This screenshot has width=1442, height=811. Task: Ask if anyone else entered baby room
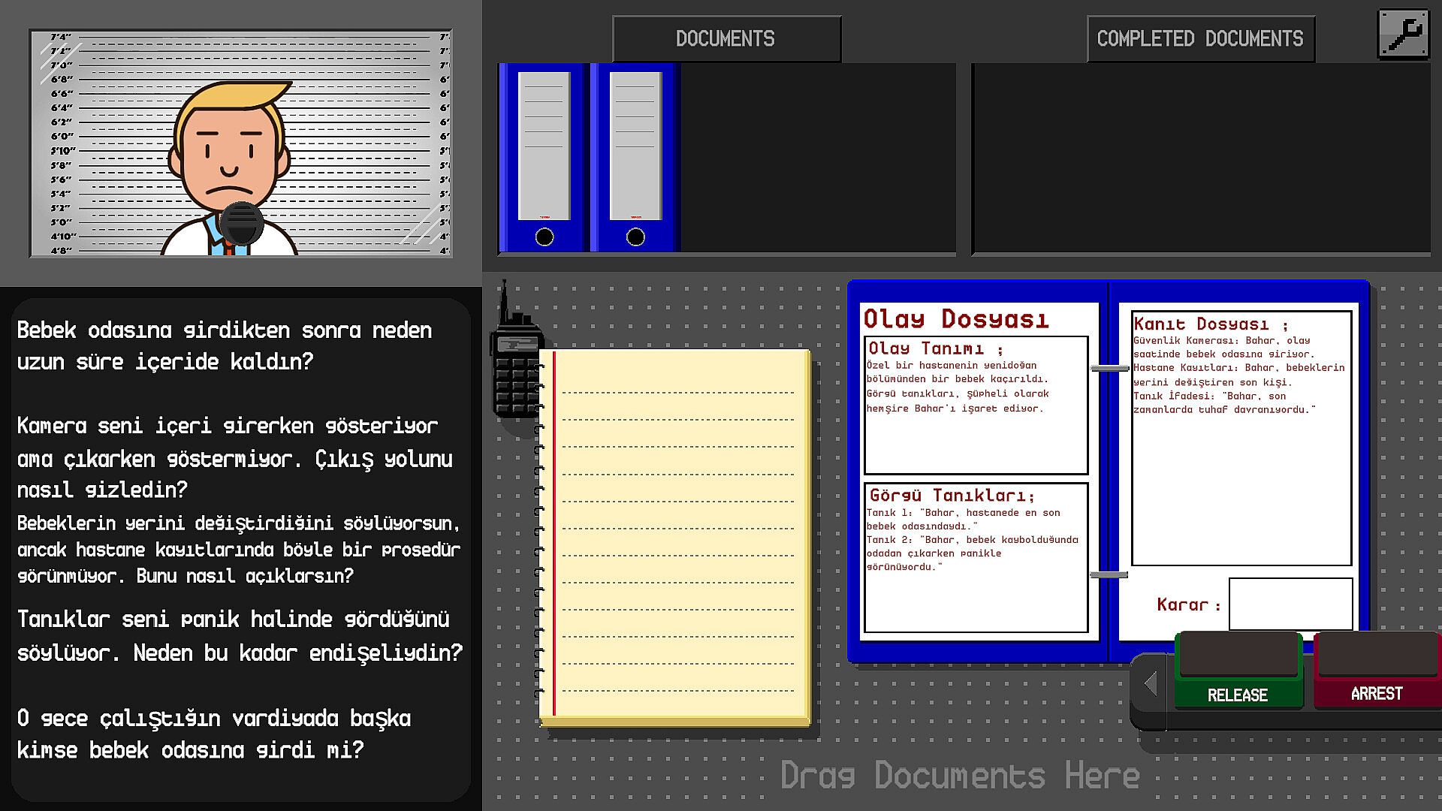213,734
